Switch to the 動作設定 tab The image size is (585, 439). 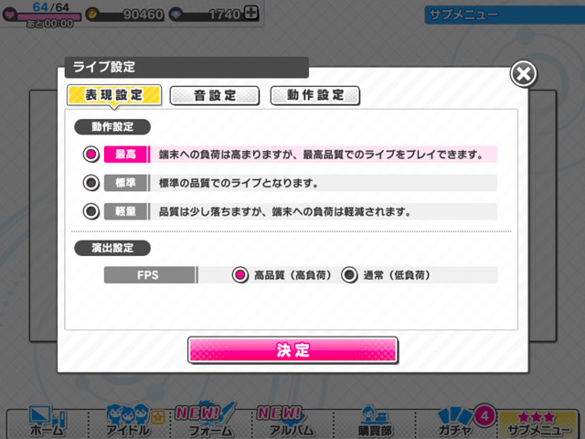point(315,95)
